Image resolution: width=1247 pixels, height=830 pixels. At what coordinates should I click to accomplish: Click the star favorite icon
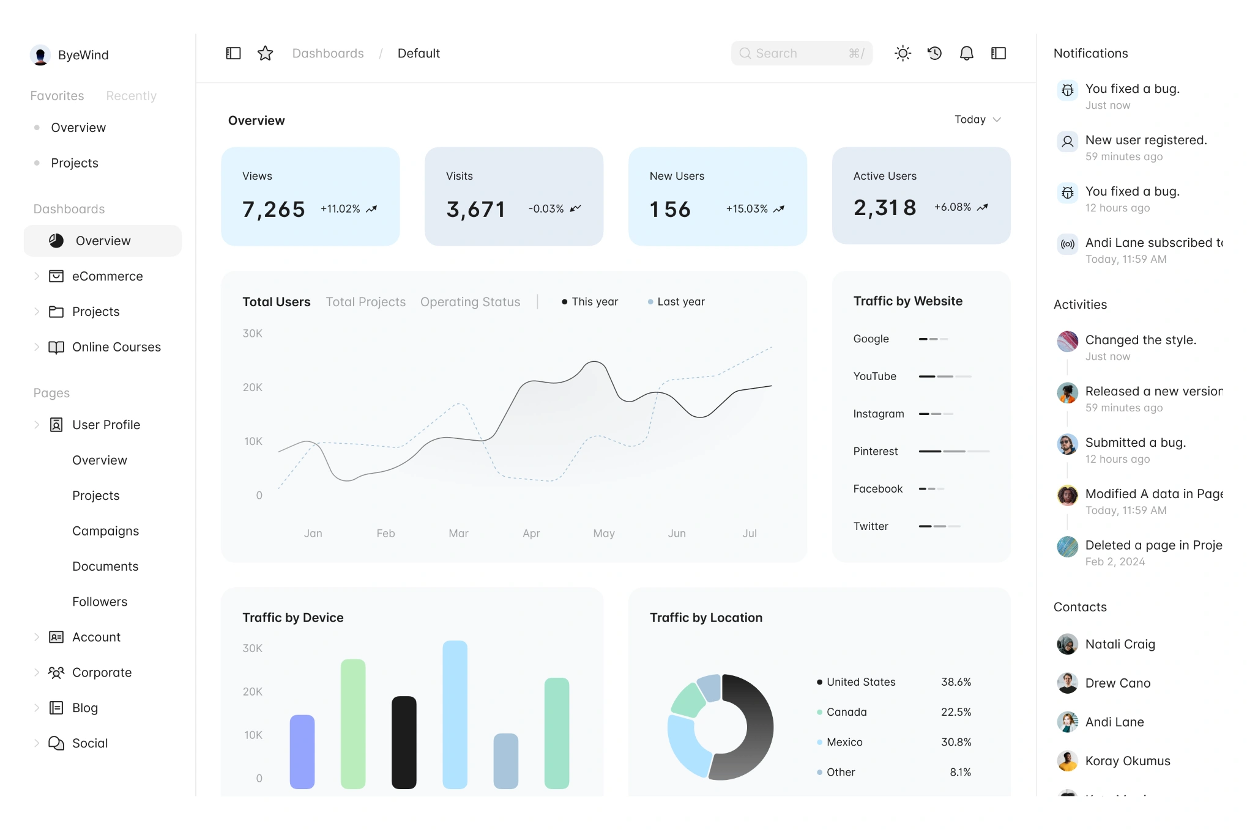265,53
